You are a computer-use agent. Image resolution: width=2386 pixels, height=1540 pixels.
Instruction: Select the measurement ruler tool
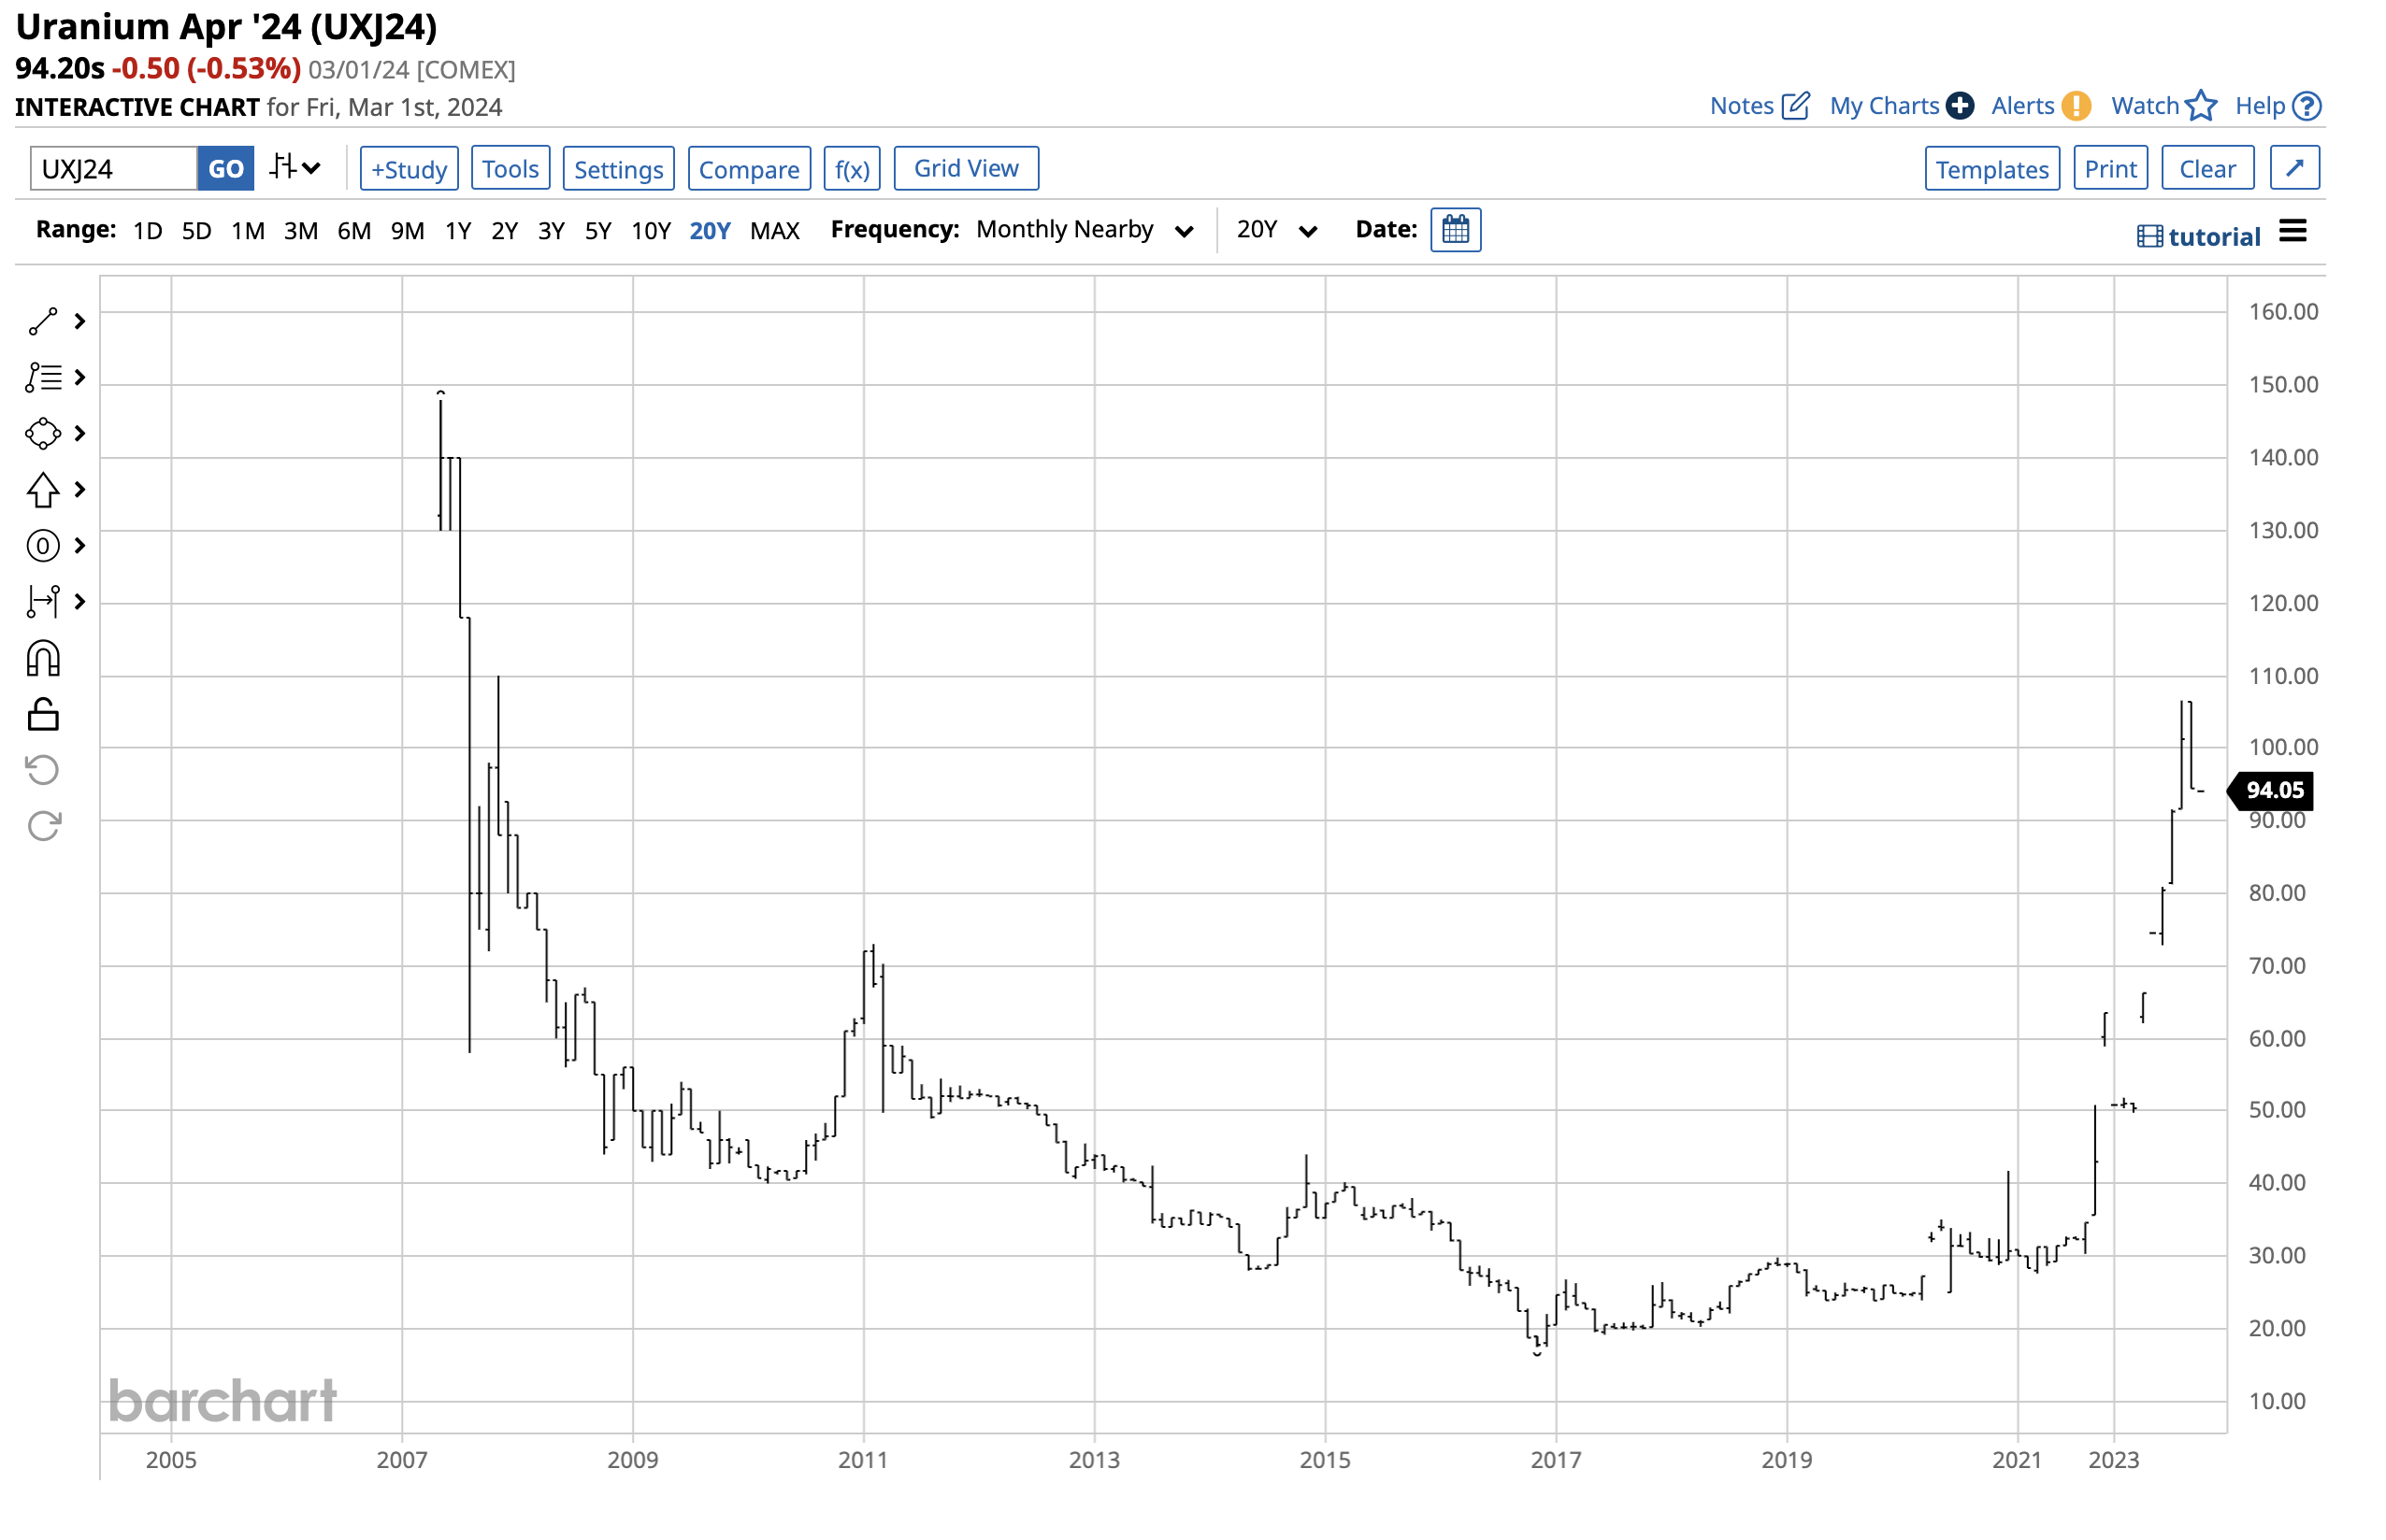(x=43, y=601)
